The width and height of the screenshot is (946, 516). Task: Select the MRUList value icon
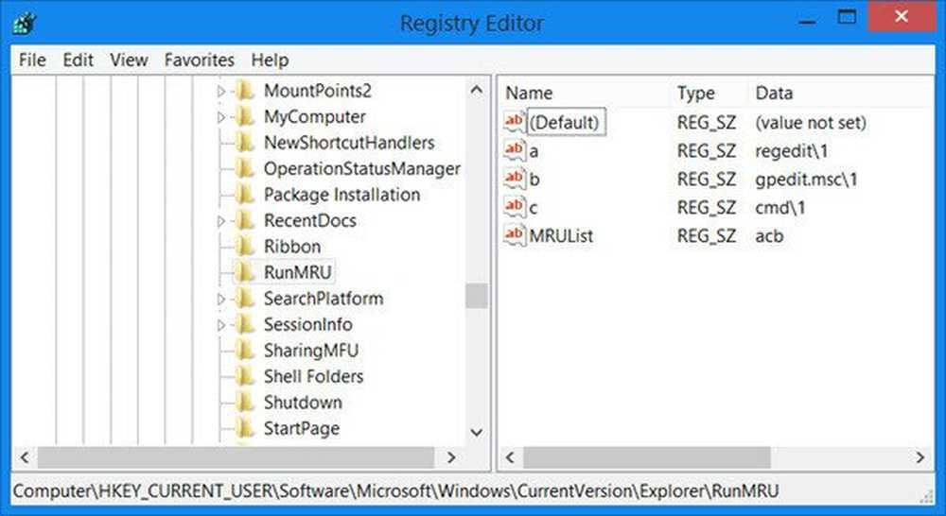point(514,235)
